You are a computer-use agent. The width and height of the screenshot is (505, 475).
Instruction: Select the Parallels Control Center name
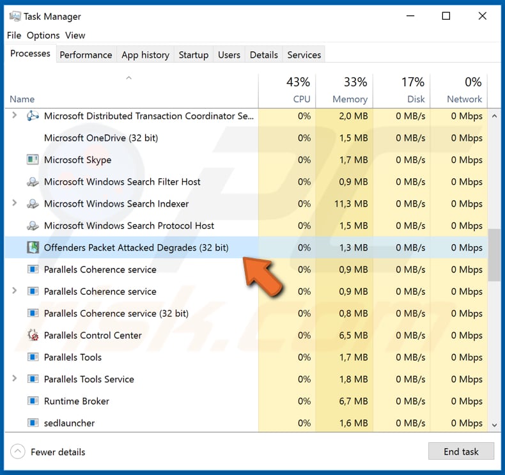pyautogui.click(x=93, y=335)
